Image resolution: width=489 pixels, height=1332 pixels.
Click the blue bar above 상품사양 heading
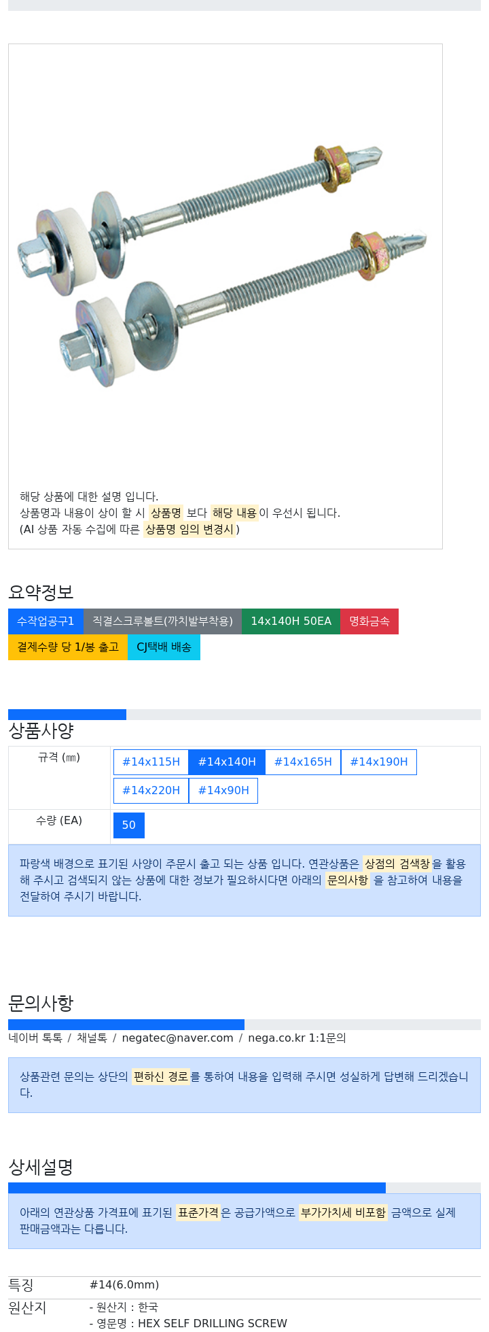[67, 715]
